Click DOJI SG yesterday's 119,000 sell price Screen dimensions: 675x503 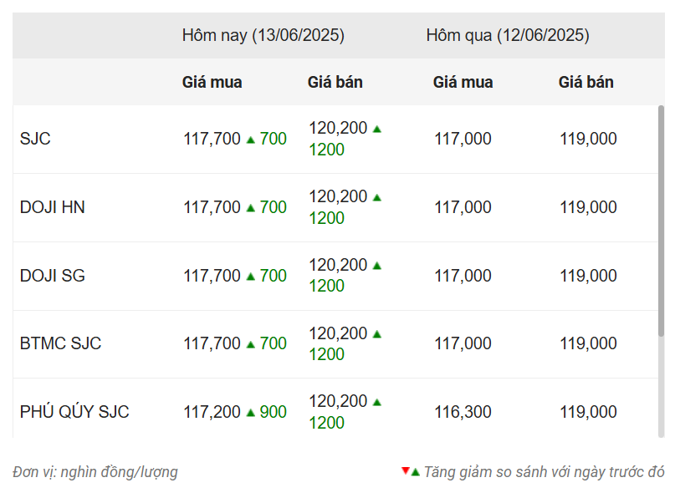pos(588,276)
